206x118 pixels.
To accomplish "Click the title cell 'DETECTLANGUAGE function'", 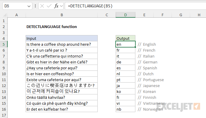I will point(51,27).
